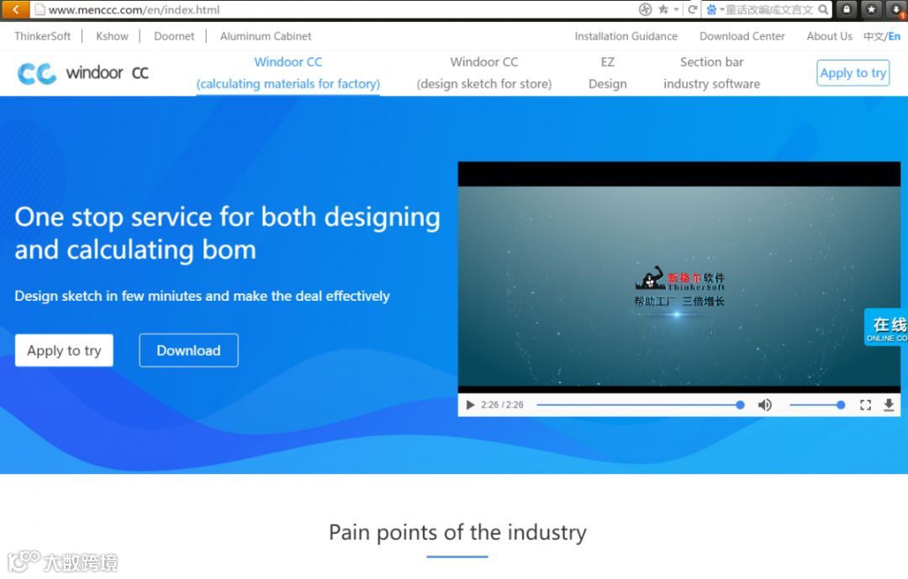Image resolution: width=908 pixels, height=579 pixels.
Task: Open Section bar industry software tab
Action: [712, 73]
